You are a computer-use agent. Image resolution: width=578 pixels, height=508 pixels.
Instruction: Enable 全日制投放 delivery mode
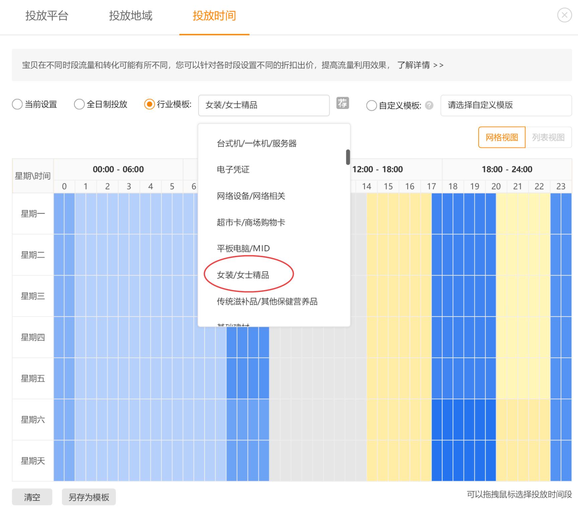(x=79, y=104)
